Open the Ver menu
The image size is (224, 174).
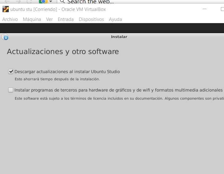coord(49,19)
